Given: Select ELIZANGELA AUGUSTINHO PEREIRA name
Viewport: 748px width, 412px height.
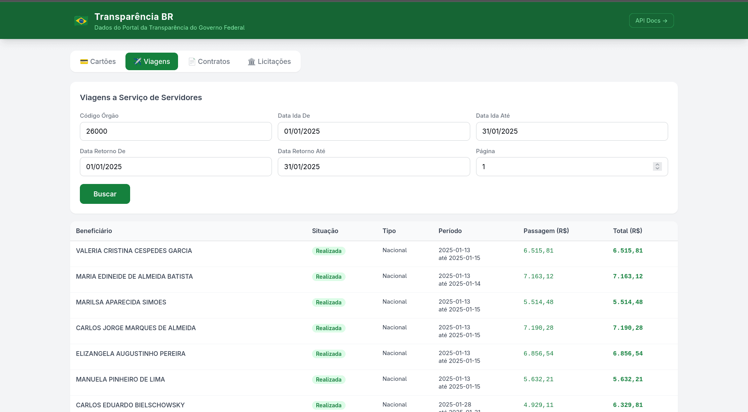Looking at the screenshot, I should [131, 354].
